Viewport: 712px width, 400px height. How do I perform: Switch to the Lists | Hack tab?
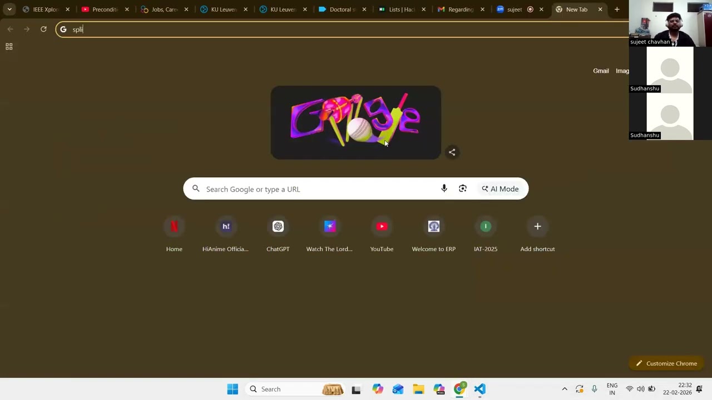coord(402,9)
